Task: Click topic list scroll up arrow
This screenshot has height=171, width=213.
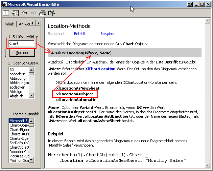Action: click(x=31, y=121)
